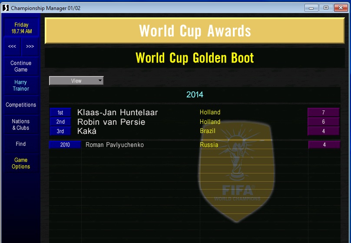Go forward with the >>> button

pyautogui.click(x=30, y=47)
